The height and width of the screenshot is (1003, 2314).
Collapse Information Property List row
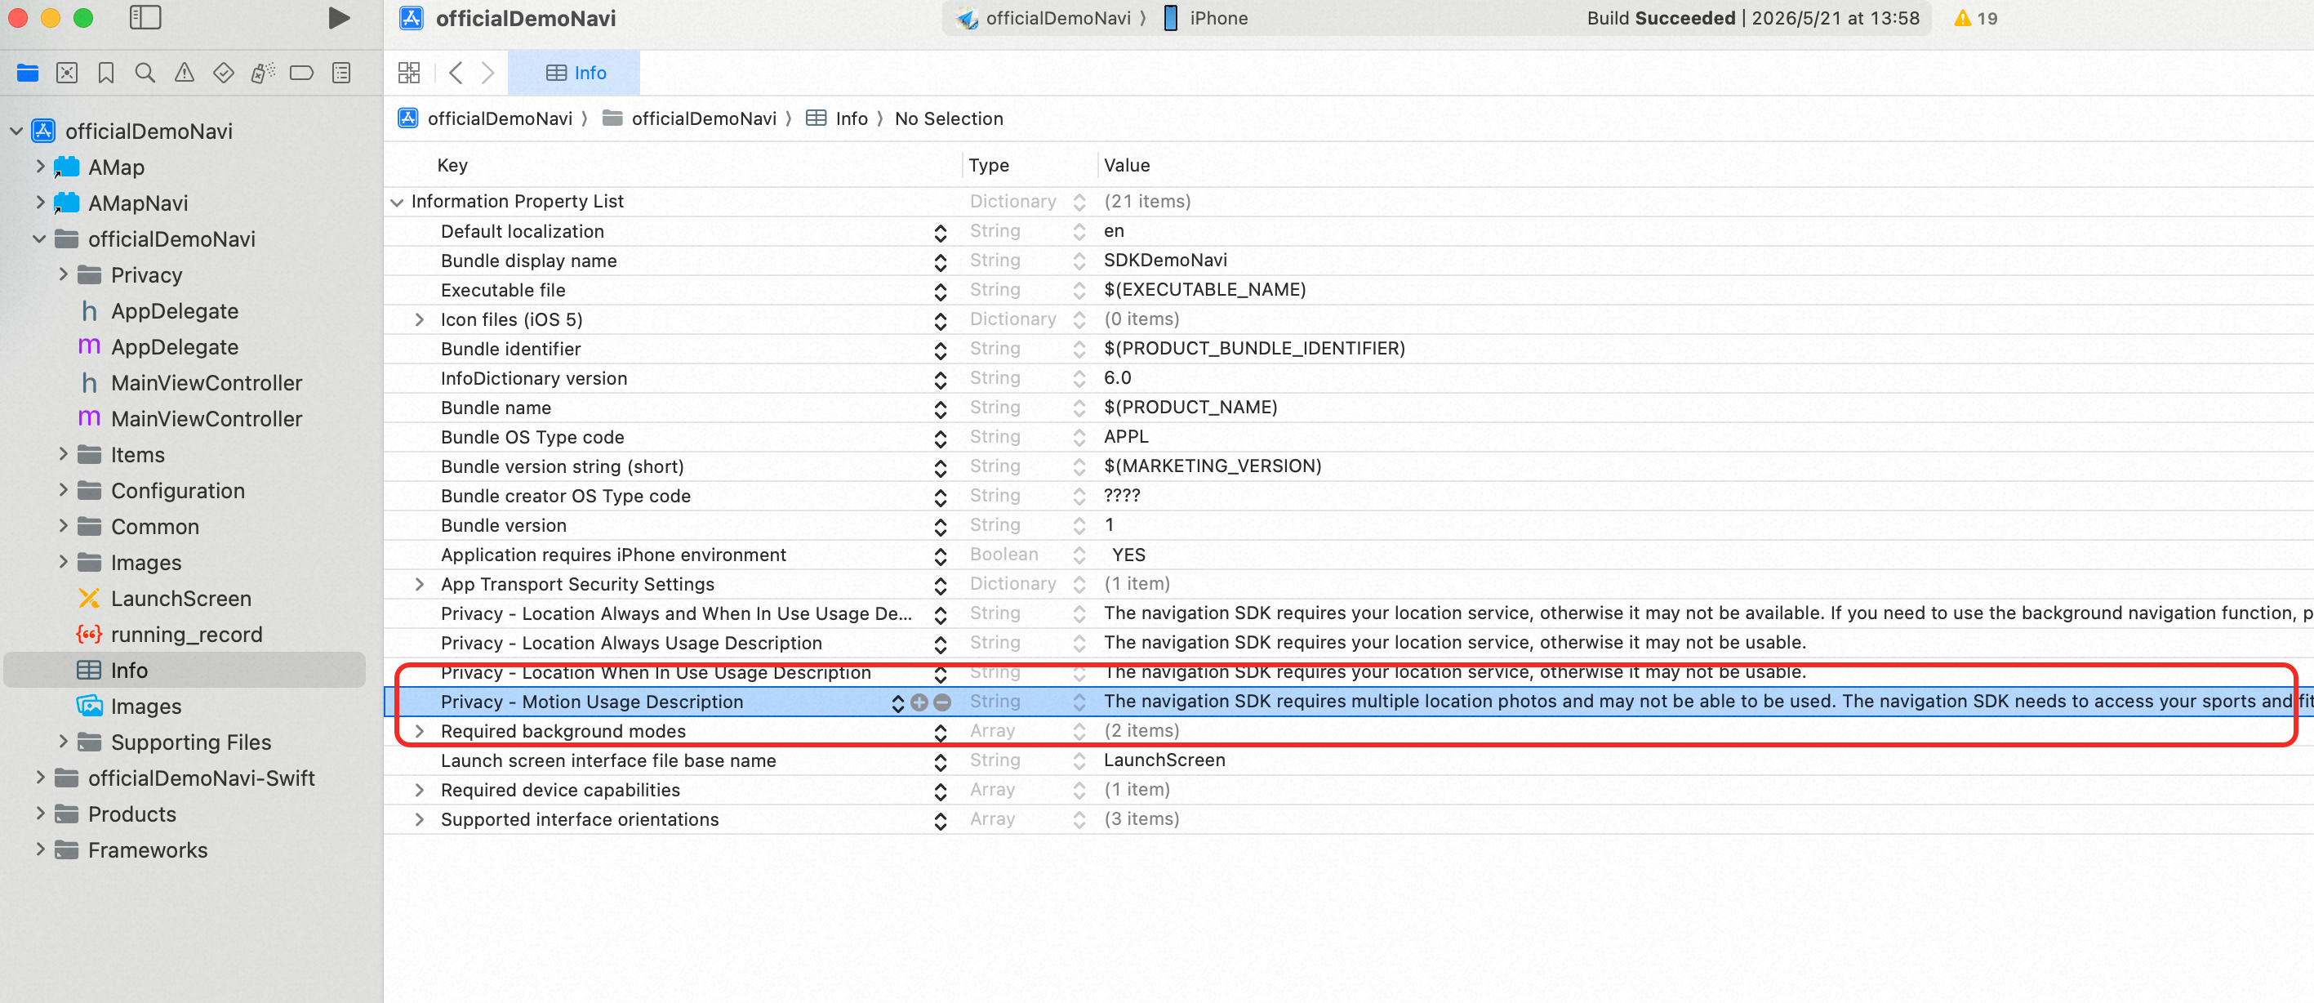[397, 203]
